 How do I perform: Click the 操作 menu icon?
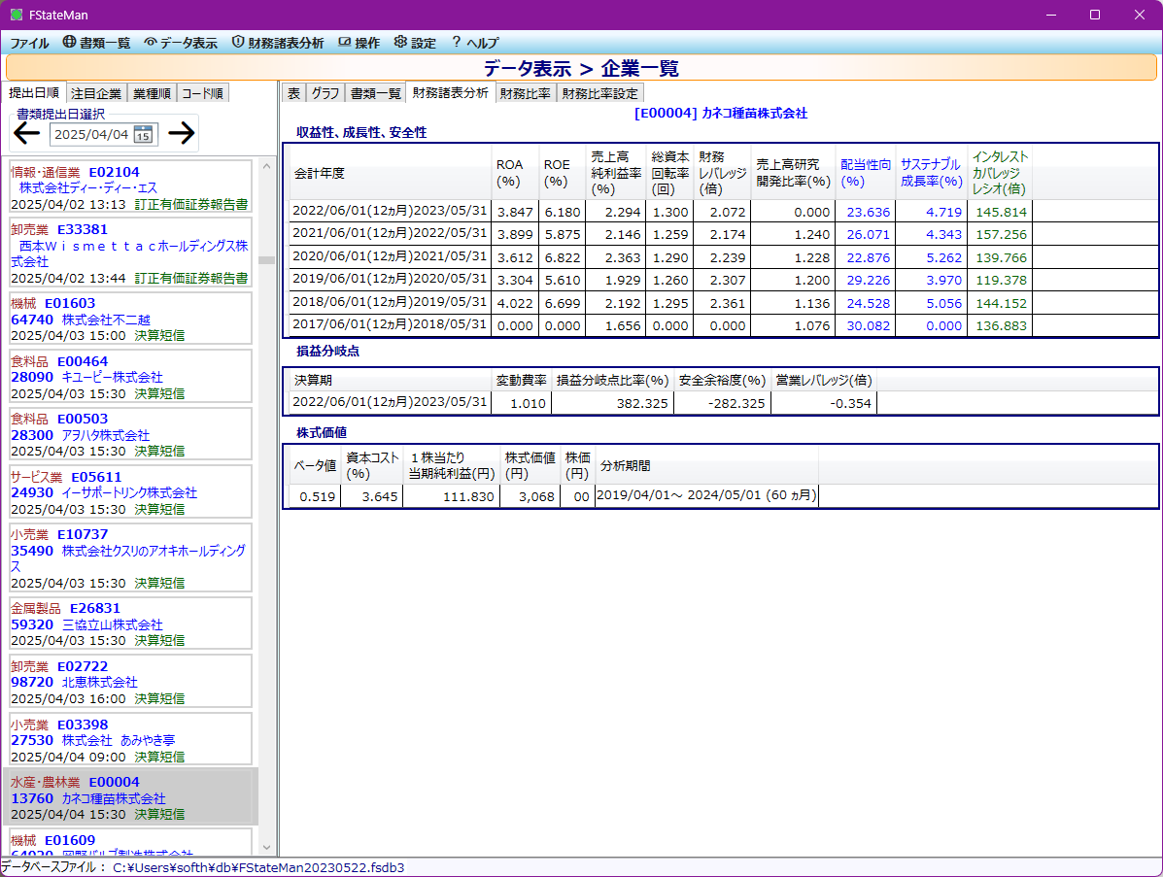(x=344, y=43)
